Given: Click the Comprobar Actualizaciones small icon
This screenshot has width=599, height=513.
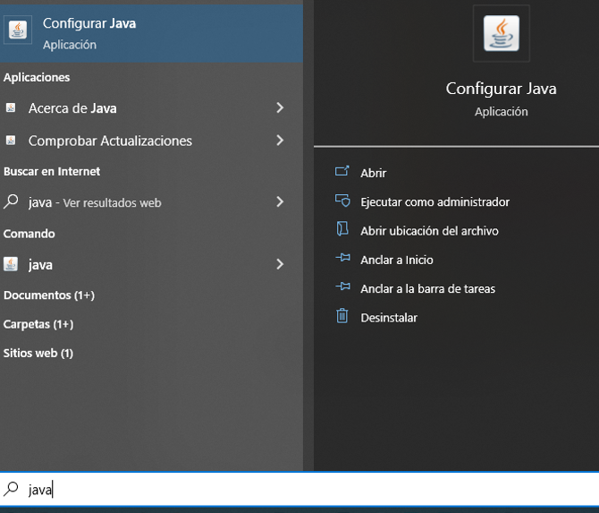Looking at the screenshot, I should (x=11, y=141).
